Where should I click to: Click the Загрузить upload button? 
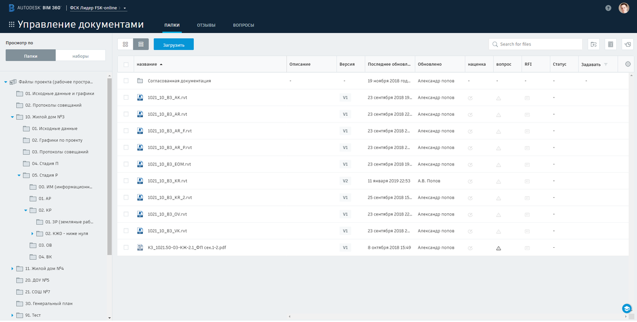pos(174,44)
